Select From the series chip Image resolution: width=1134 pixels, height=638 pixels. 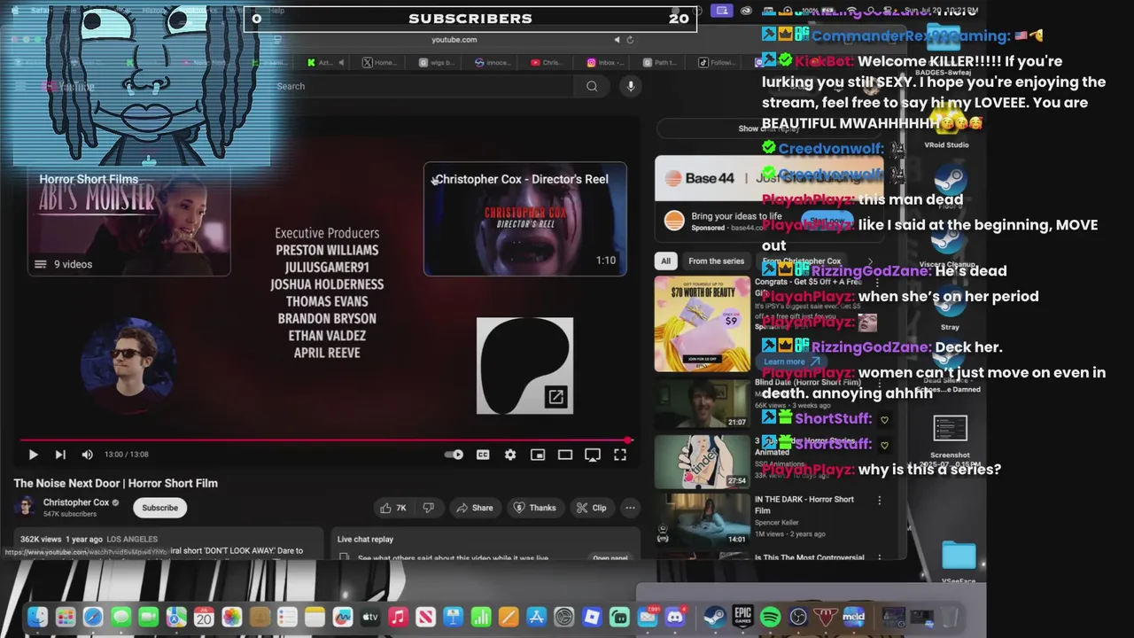tap(716, 261)
